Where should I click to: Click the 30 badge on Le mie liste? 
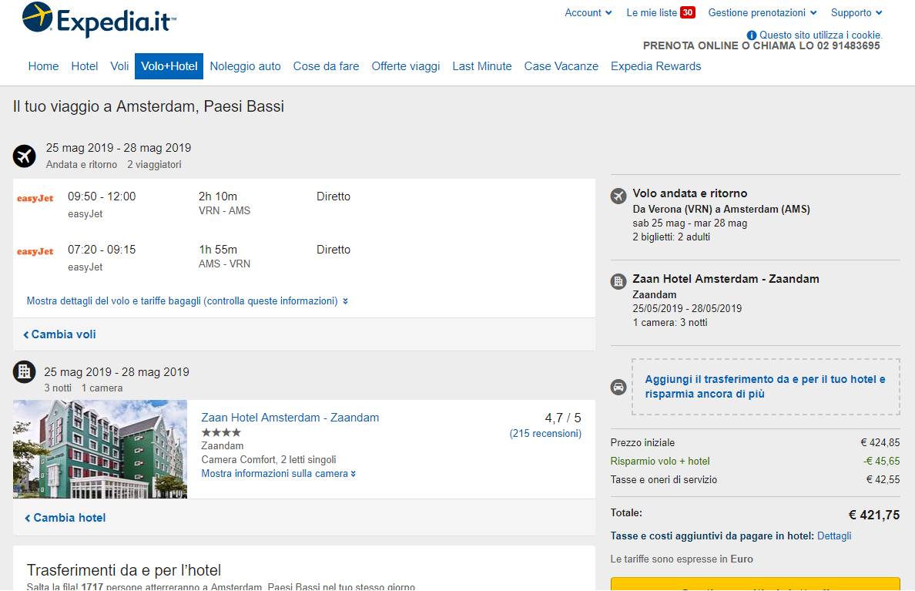tap(688, 12)
